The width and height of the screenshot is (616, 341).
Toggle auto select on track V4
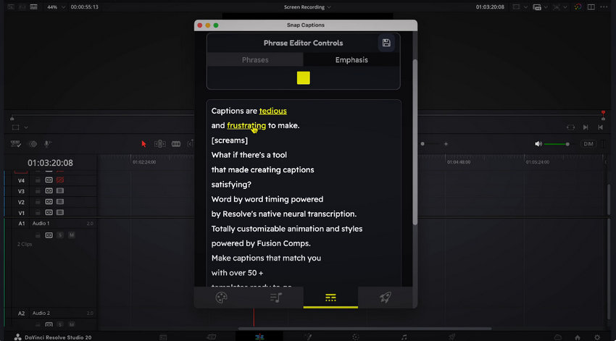[49, 180]
